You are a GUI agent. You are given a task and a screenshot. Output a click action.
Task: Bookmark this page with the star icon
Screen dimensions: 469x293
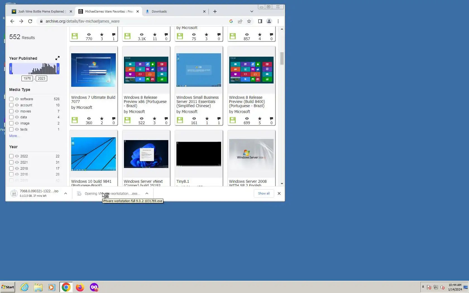click(x=249, y=21)
